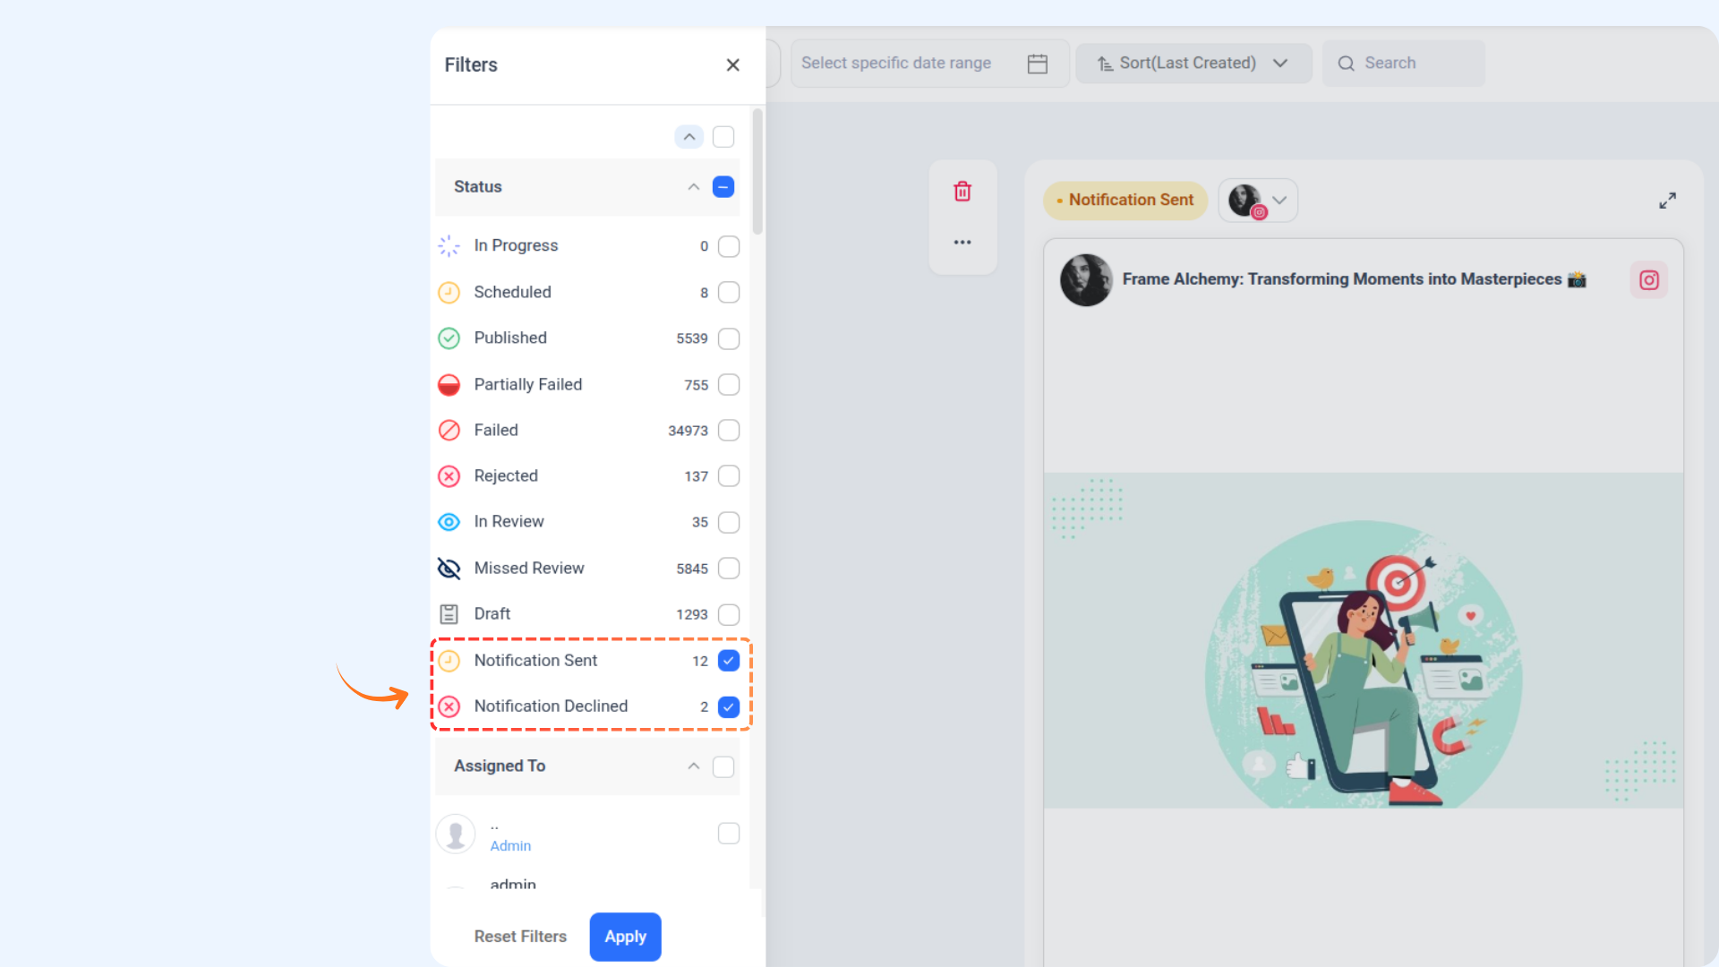This screenshot has height=967, width=1719.
Task: Click the expand post preview arrows icon
Action: (x=1667, y=201)
